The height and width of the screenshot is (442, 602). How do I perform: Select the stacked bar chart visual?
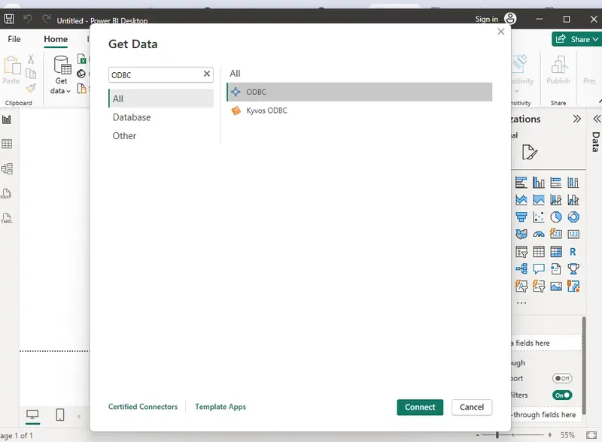(x=521, y=183)
